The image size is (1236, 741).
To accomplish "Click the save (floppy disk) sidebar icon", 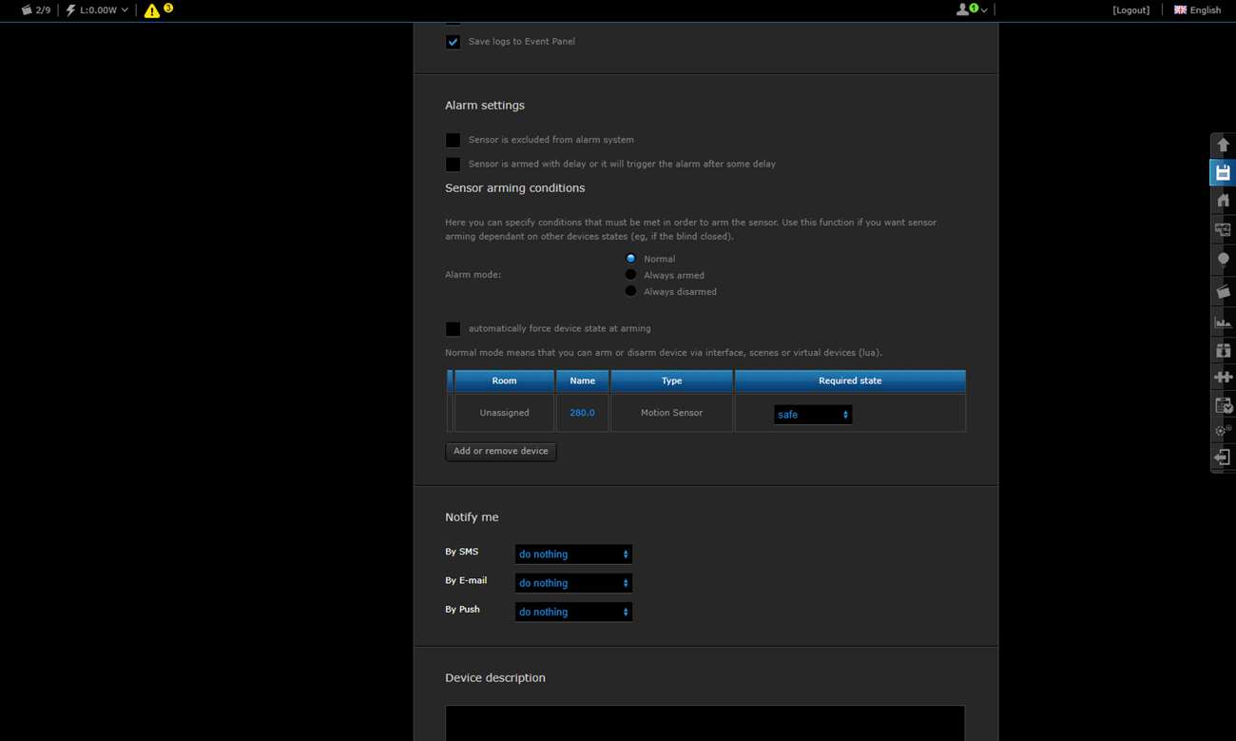I will click(x=1223, y=172).
